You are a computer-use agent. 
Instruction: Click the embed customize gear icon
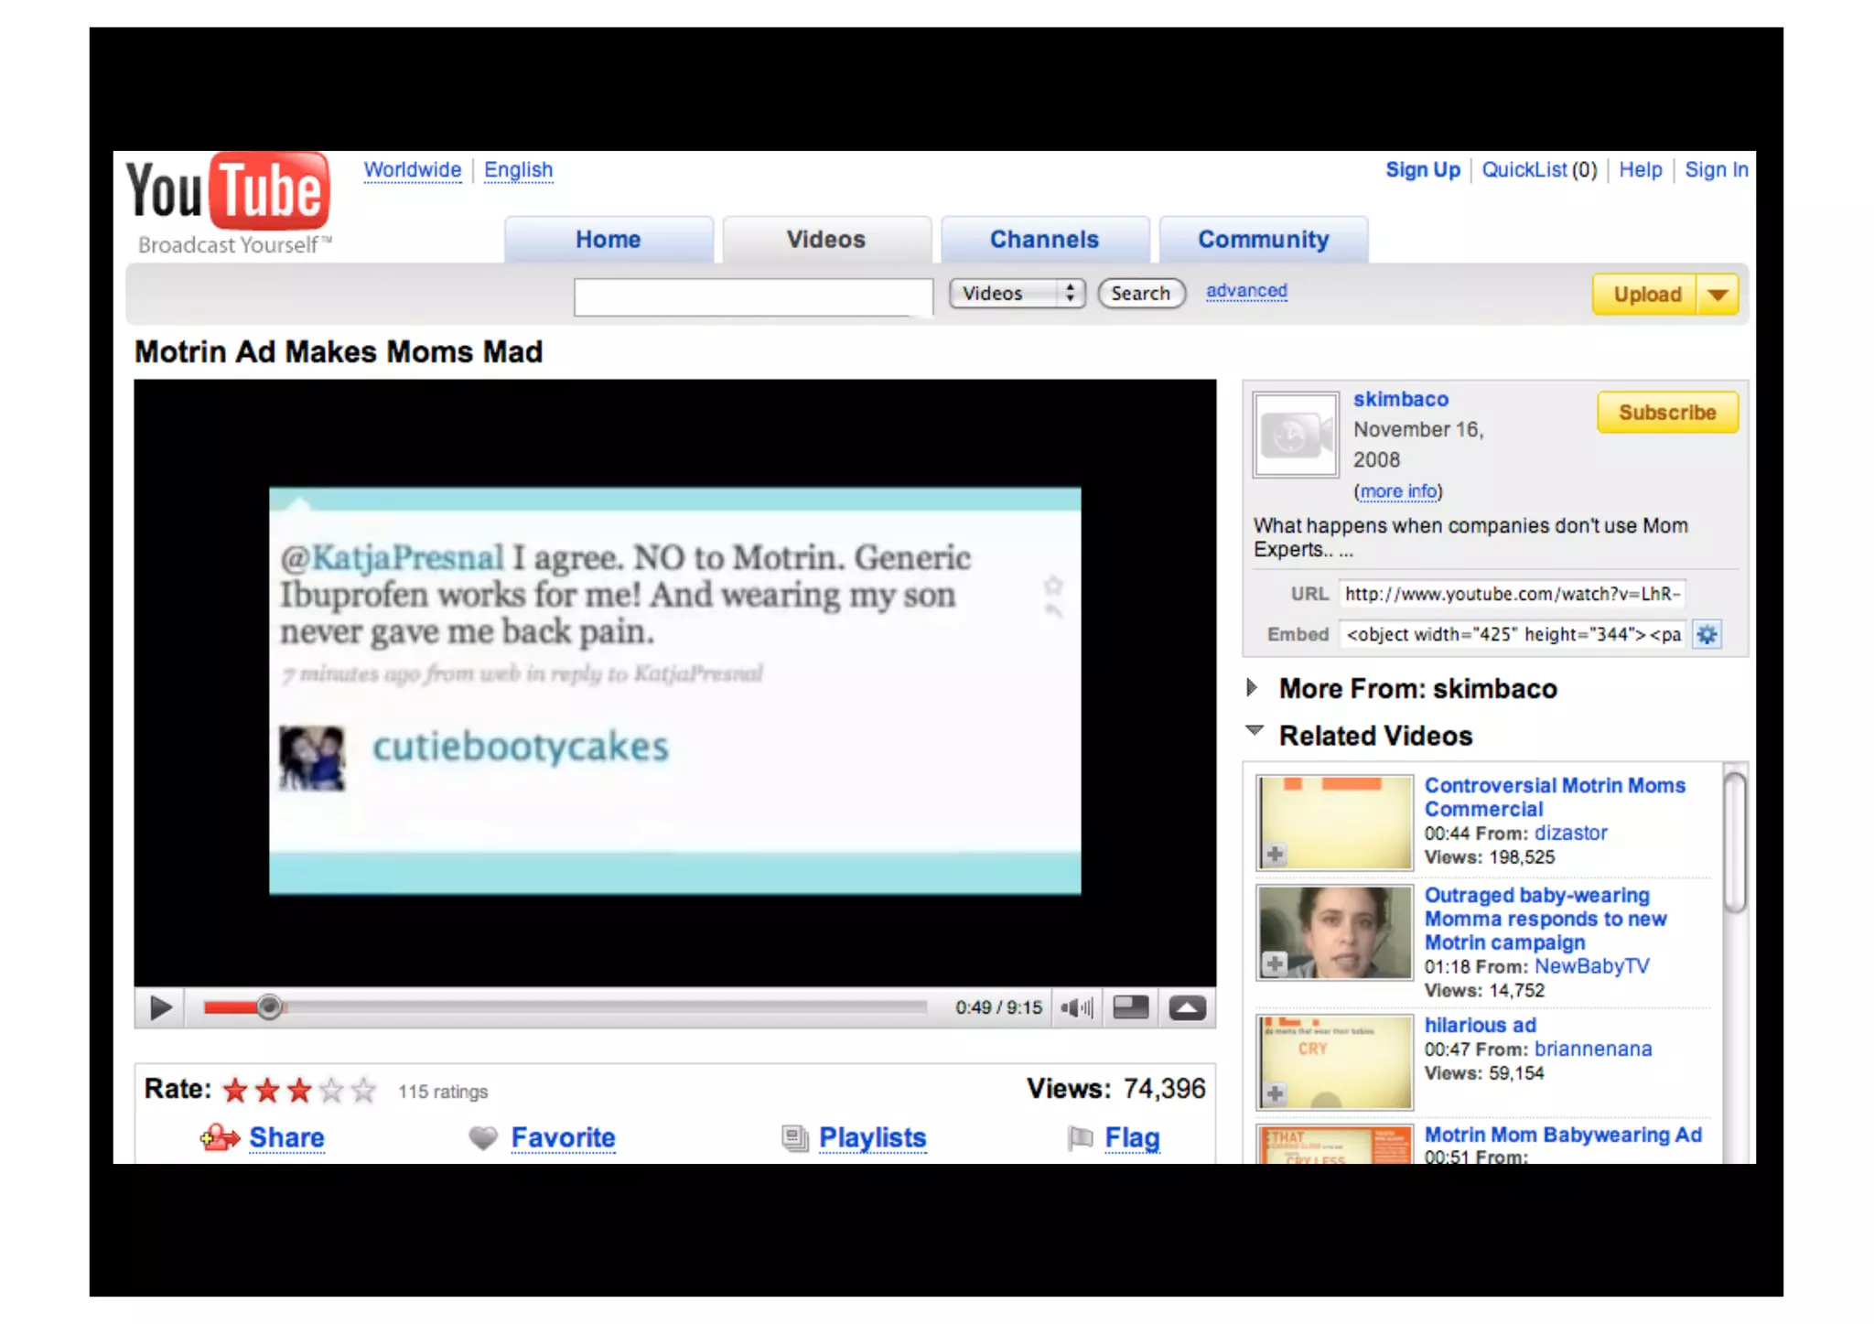tap(1707, 634)
